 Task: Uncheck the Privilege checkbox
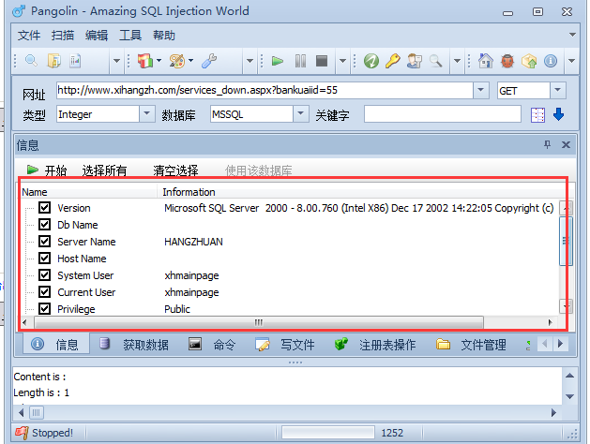click(x=44, y=309)
